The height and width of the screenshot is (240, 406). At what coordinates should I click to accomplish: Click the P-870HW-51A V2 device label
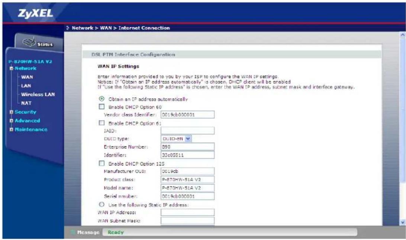pos(30,62)
